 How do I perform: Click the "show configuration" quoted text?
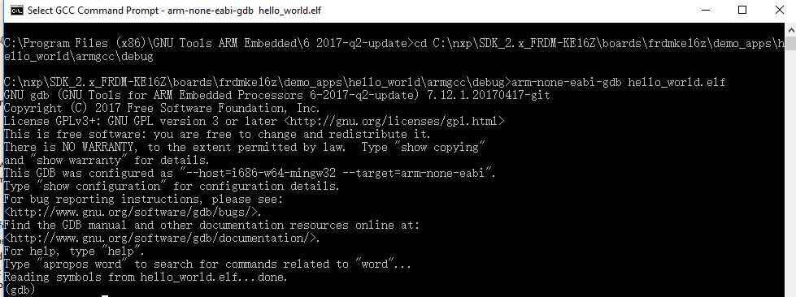pyautogui.click(x=102, y=186)
